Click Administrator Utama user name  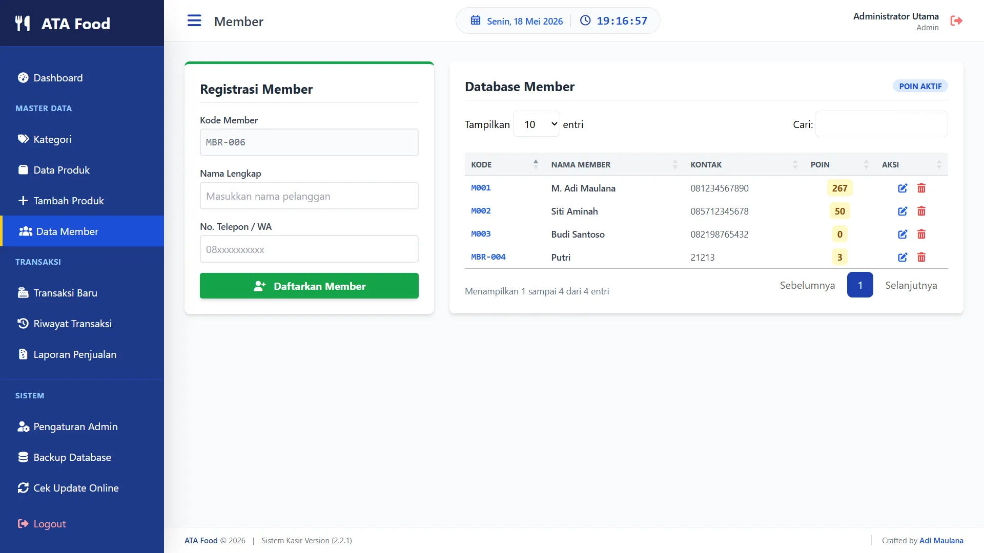point(895,16)
